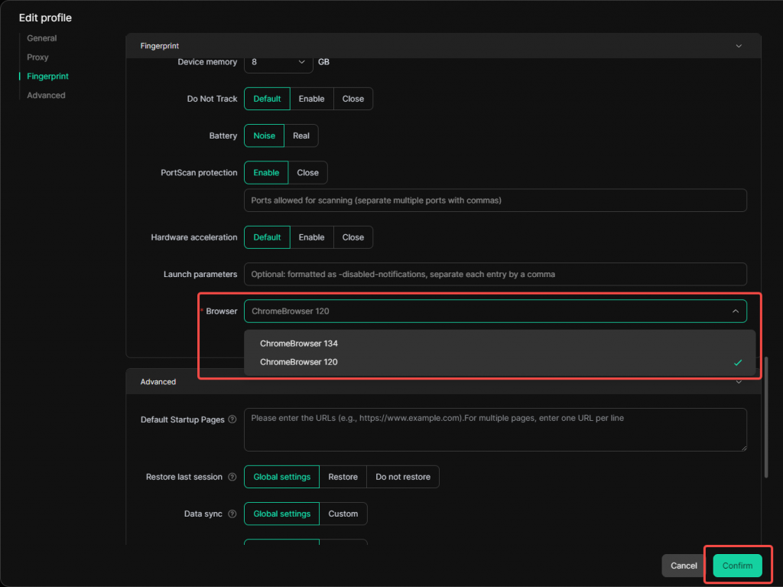Collapse the Advanced section using its header chevron
The image size is (783, 587).
click(739, 382)
